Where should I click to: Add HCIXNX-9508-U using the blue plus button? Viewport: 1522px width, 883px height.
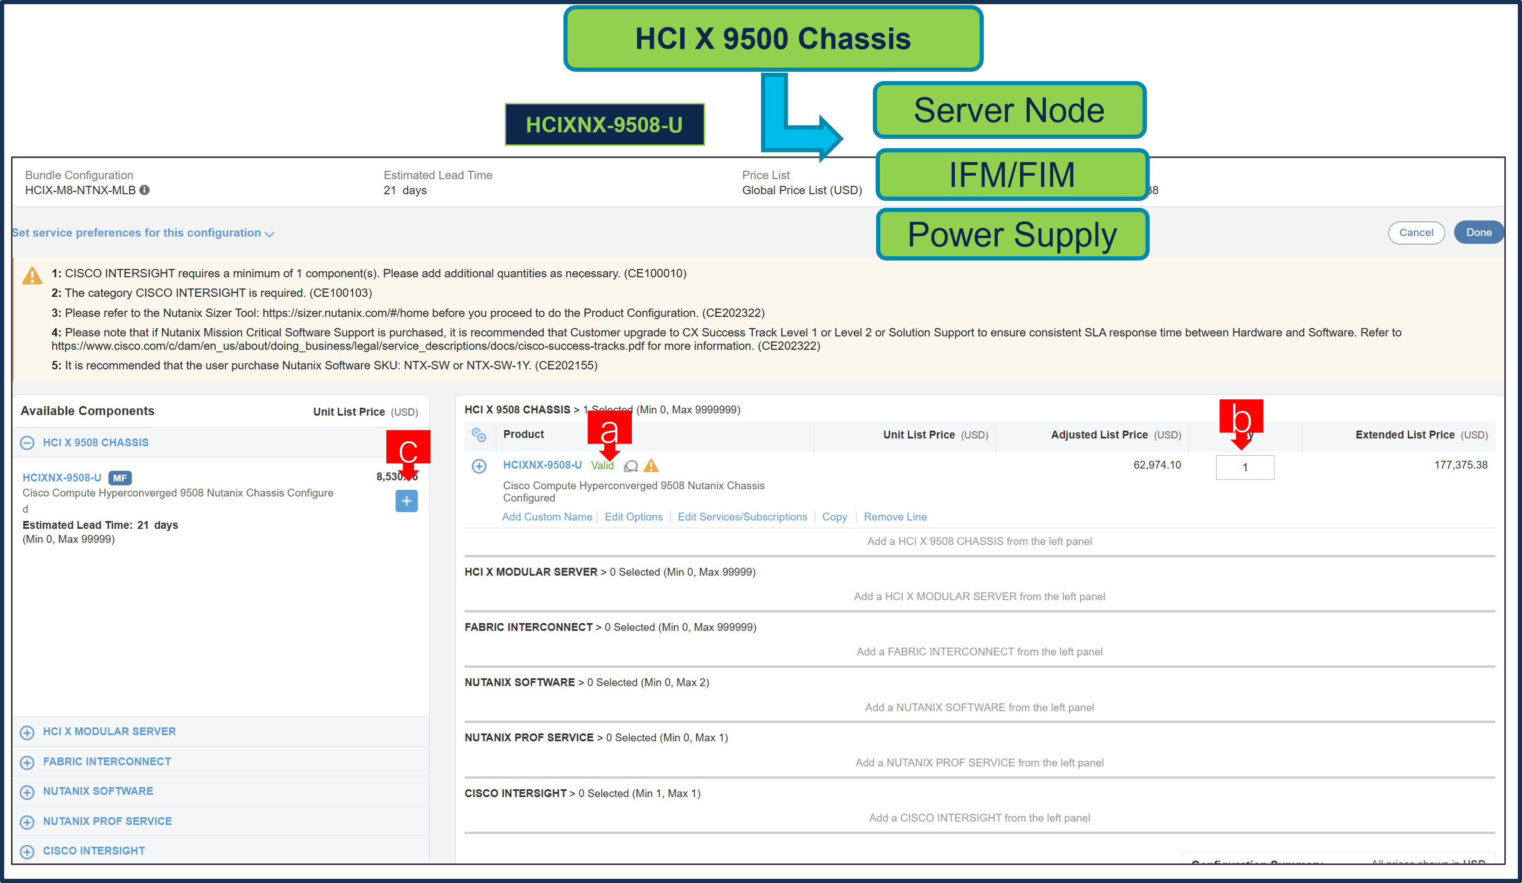coord(406,501)
